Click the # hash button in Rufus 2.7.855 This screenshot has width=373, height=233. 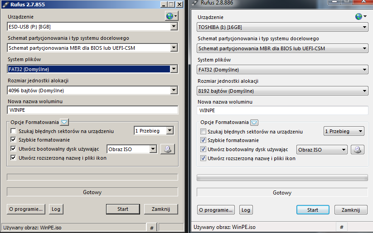coord(152,228)
